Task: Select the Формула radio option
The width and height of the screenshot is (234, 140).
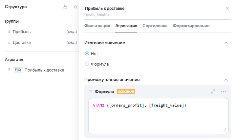Action: [x=87, y=64]
